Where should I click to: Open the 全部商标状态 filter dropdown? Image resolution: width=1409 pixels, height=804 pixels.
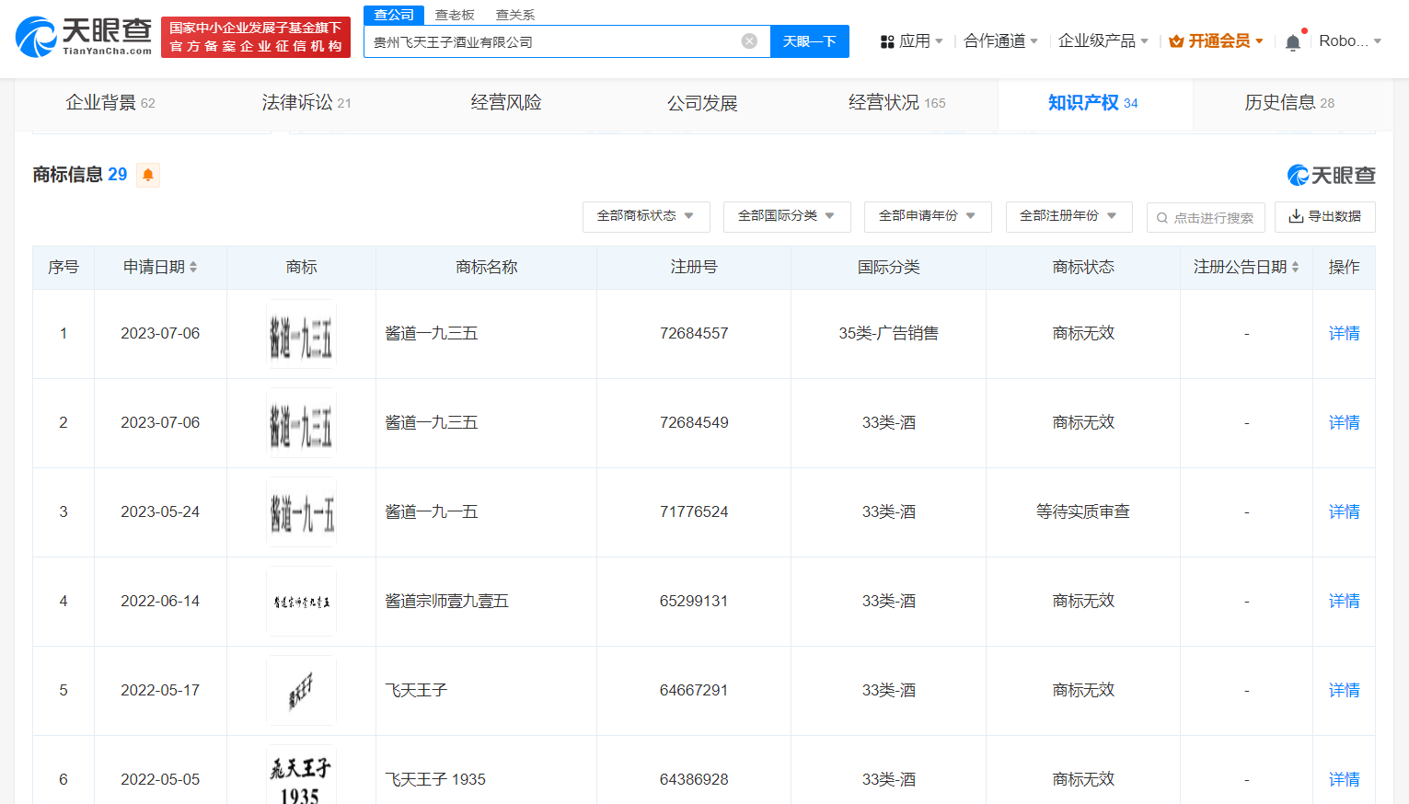646,217
